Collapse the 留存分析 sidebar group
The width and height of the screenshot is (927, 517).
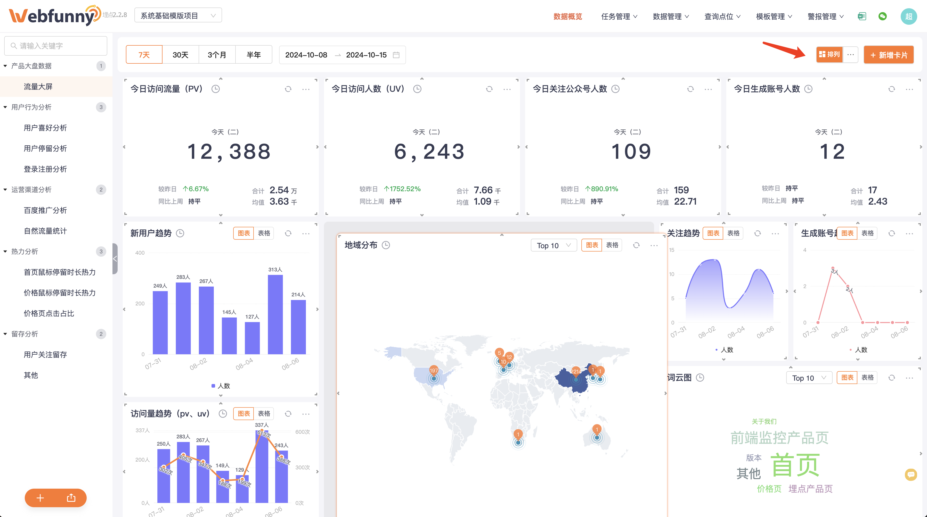click(5, 334)
